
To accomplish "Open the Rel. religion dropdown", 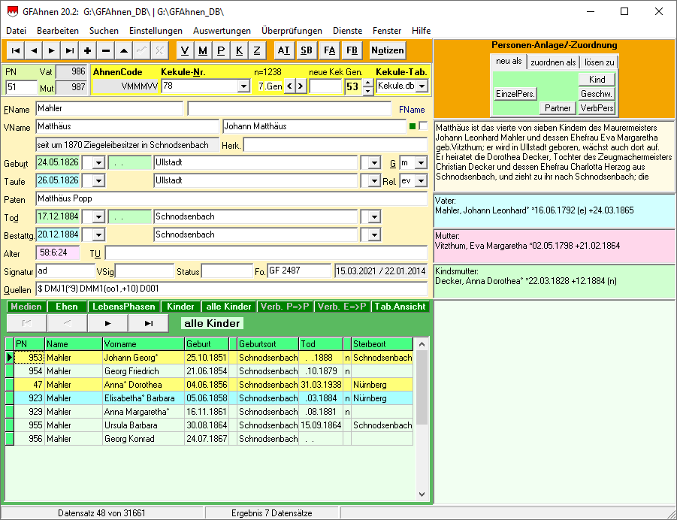I will click(x=422, y=181).
